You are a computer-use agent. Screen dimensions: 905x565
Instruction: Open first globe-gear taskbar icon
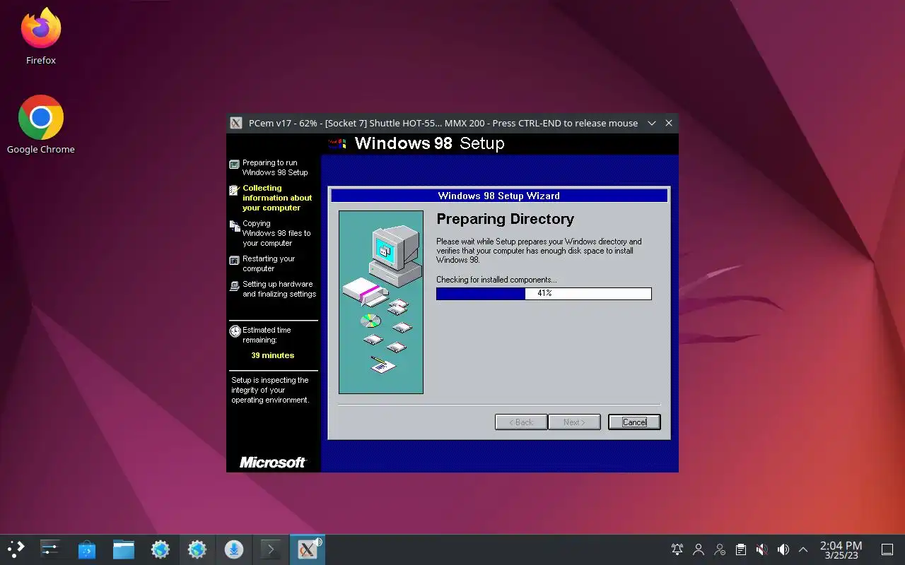pyautogui.click(x=160, y=549)
